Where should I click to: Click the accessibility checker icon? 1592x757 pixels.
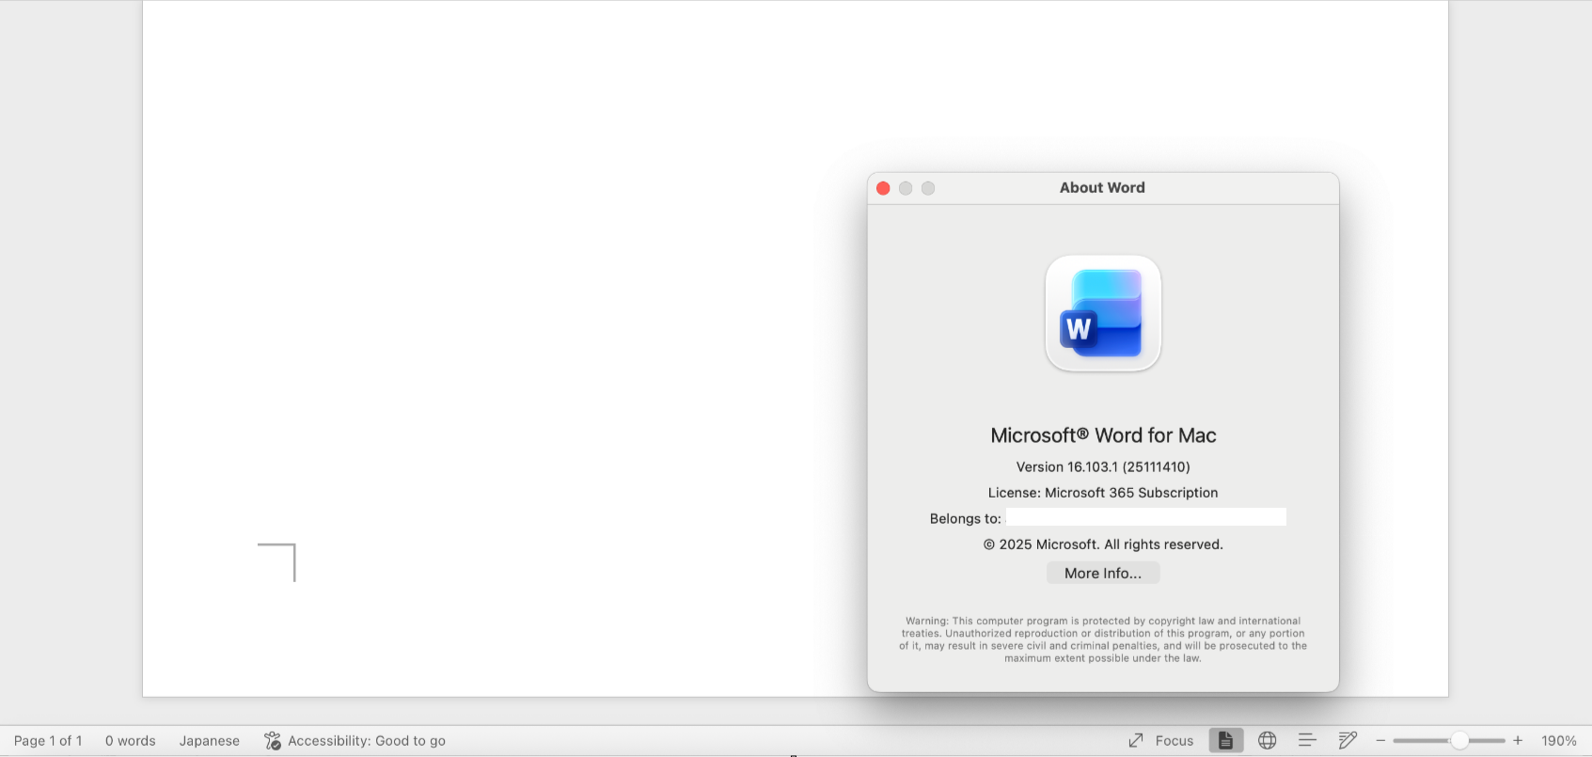273,741
